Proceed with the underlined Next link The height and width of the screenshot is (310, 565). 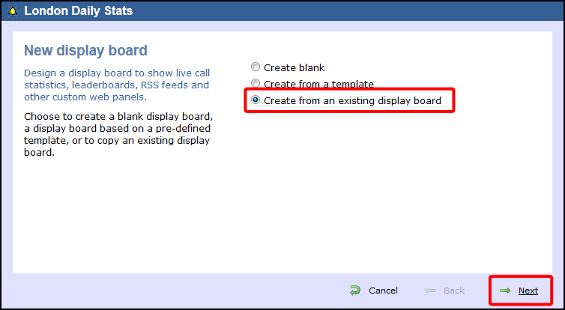coord(528,291)
